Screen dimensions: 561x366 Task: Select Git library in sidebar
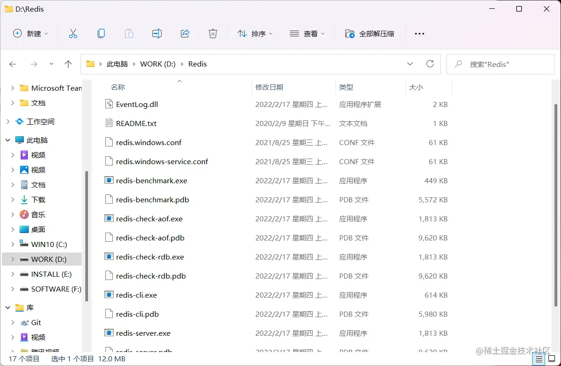point(36,322)
